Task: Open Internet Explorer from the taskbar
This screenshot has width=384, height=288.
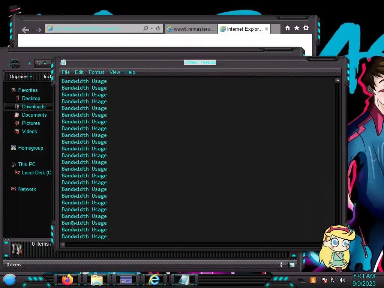Action: (154, 280)
